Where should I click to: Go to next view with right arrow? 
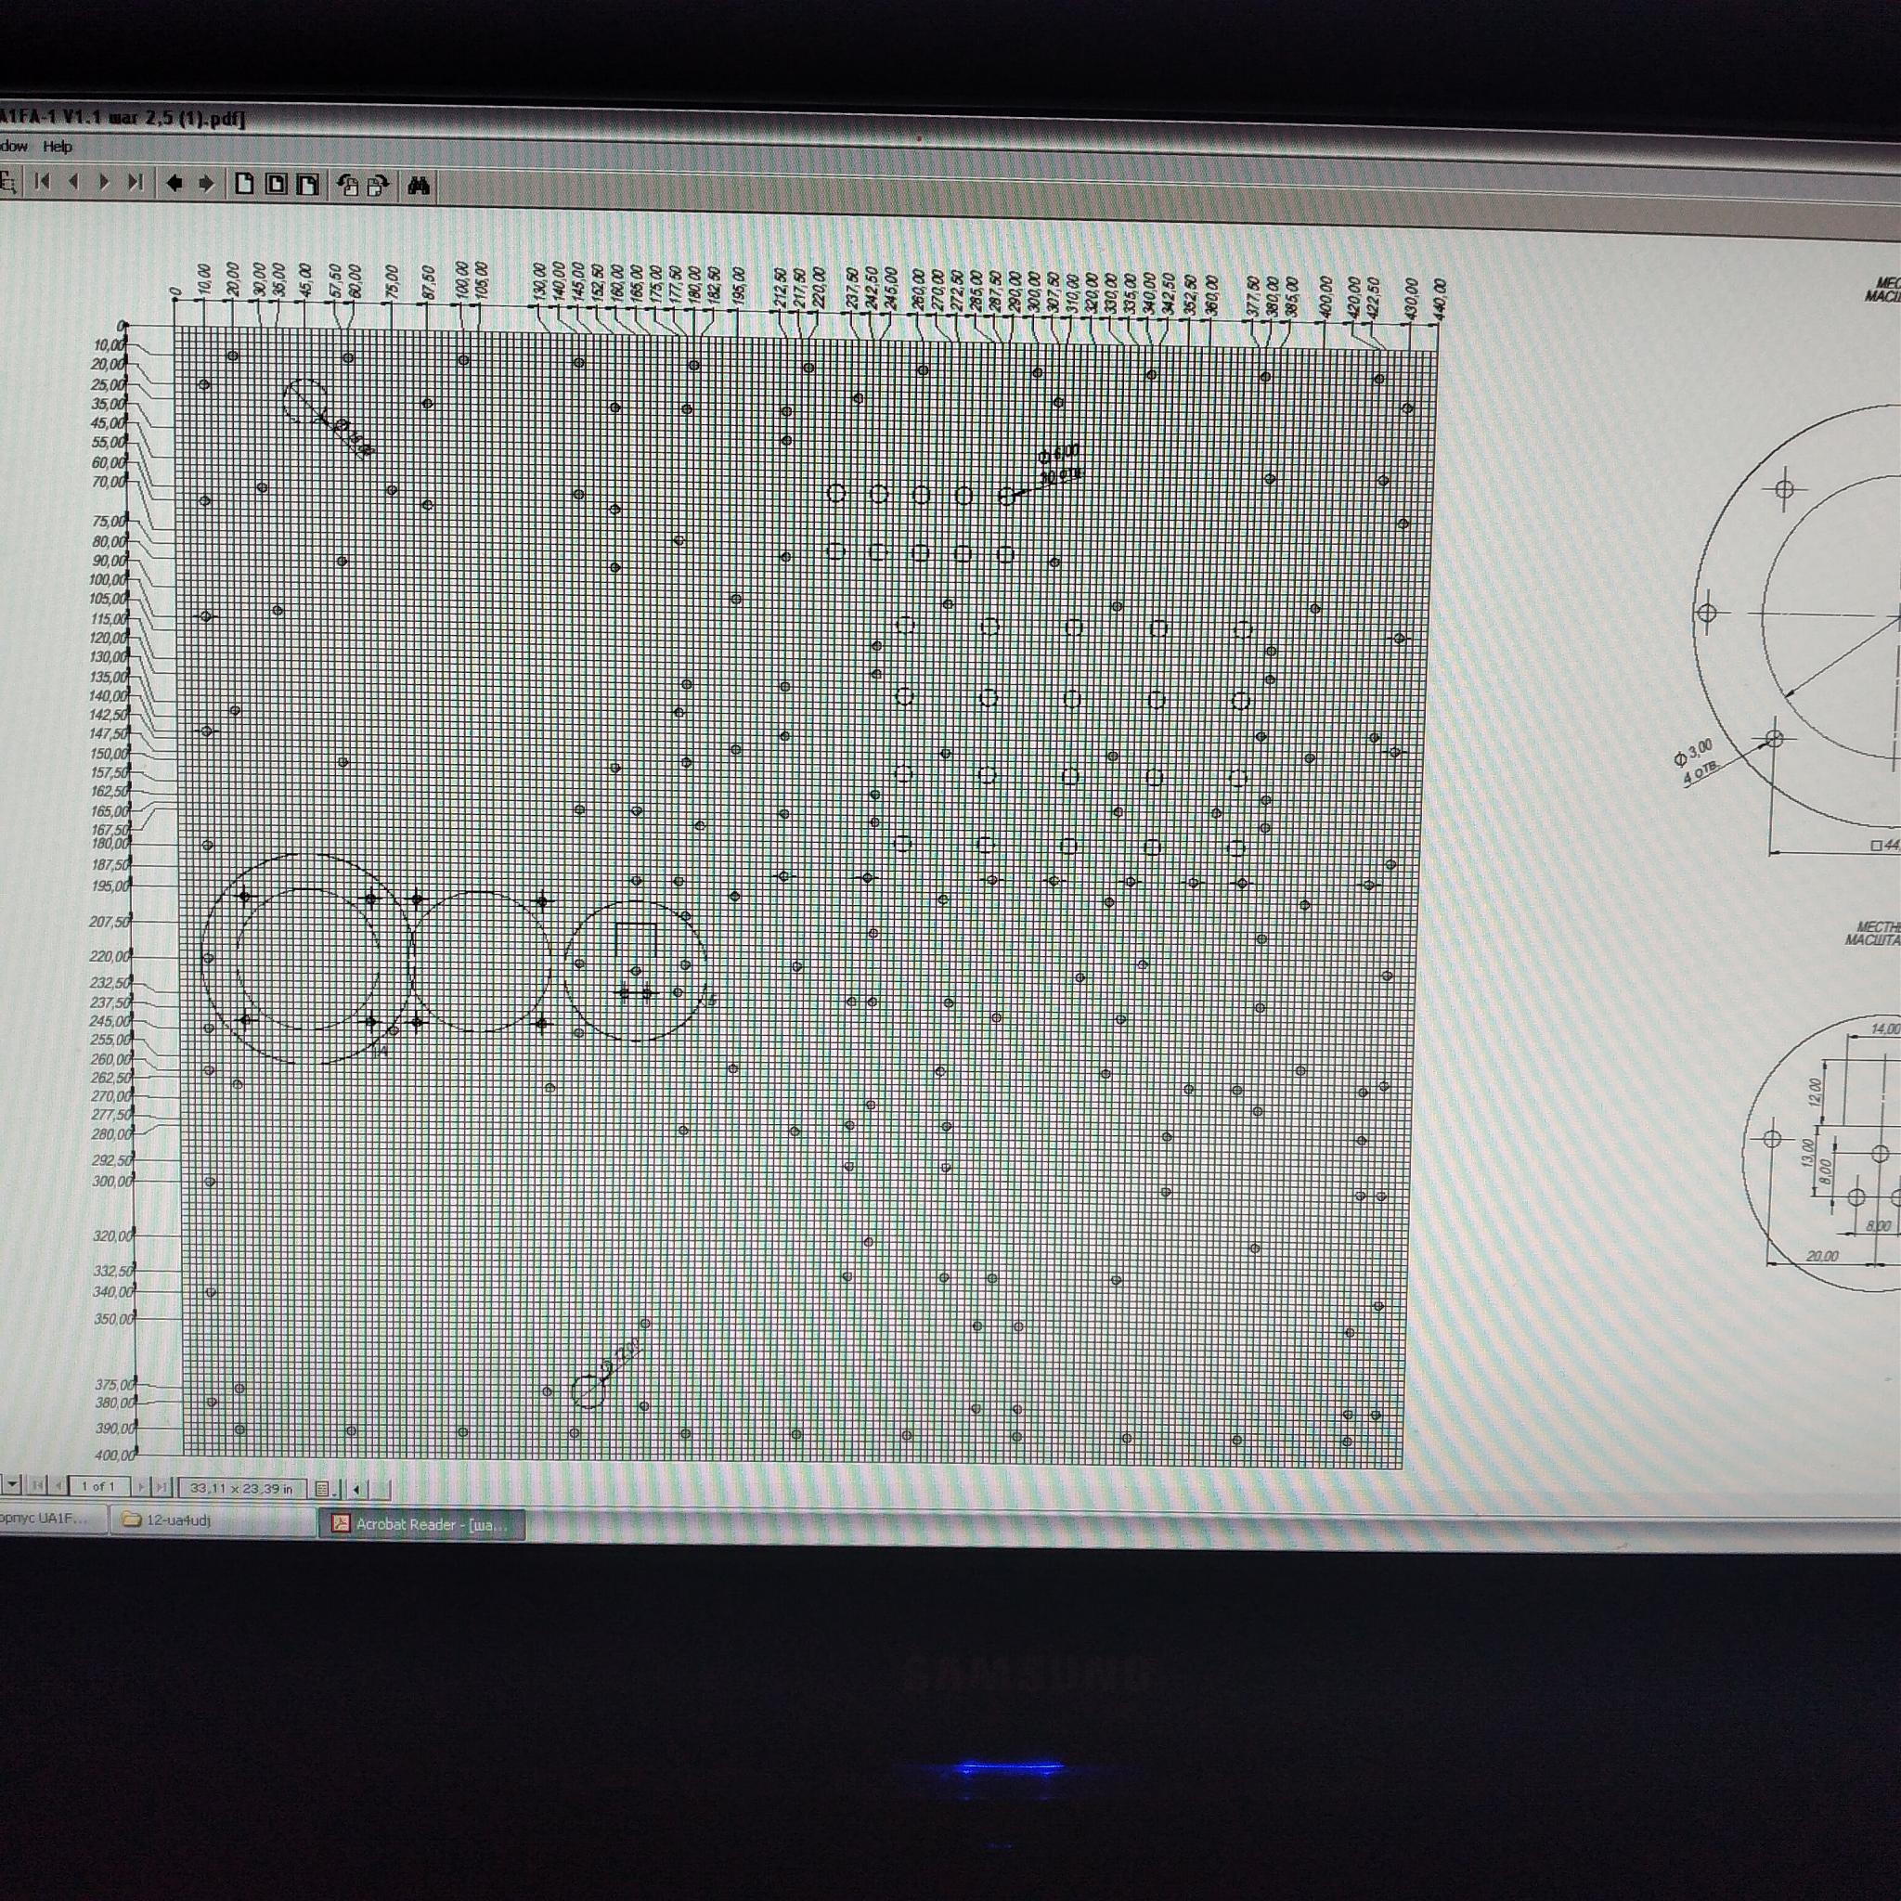206,183
